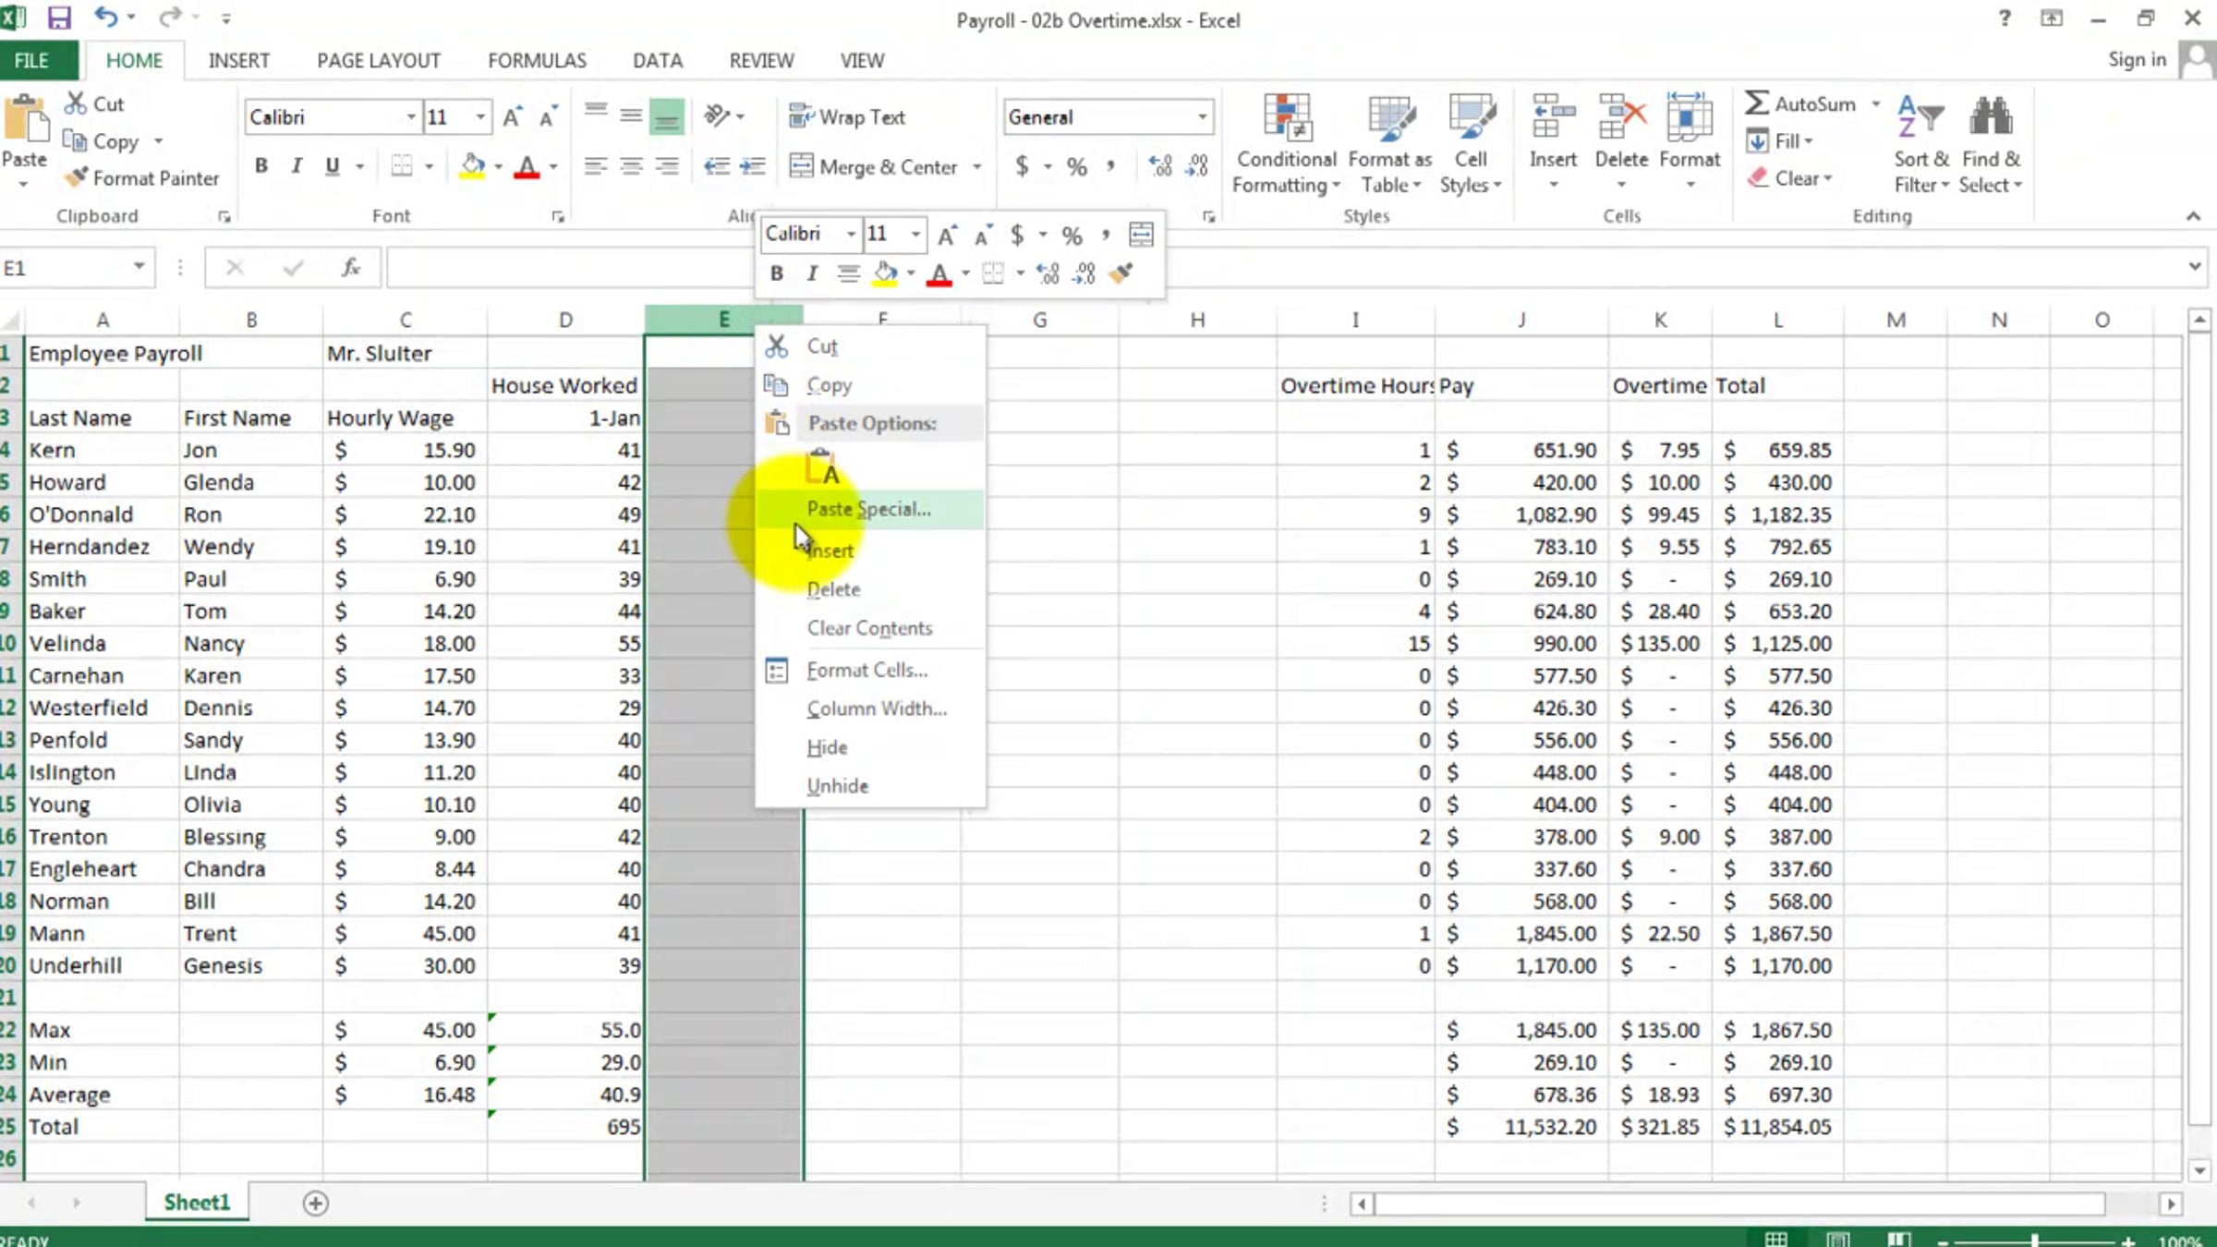The height and width of the screenshot is (1247, 2217).
Task: Open Format as Table gallery
Action: pos(1390,144)
